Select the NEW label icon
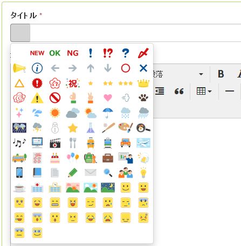The width and height of the screenshot is (241, 246). click(37, 53)
